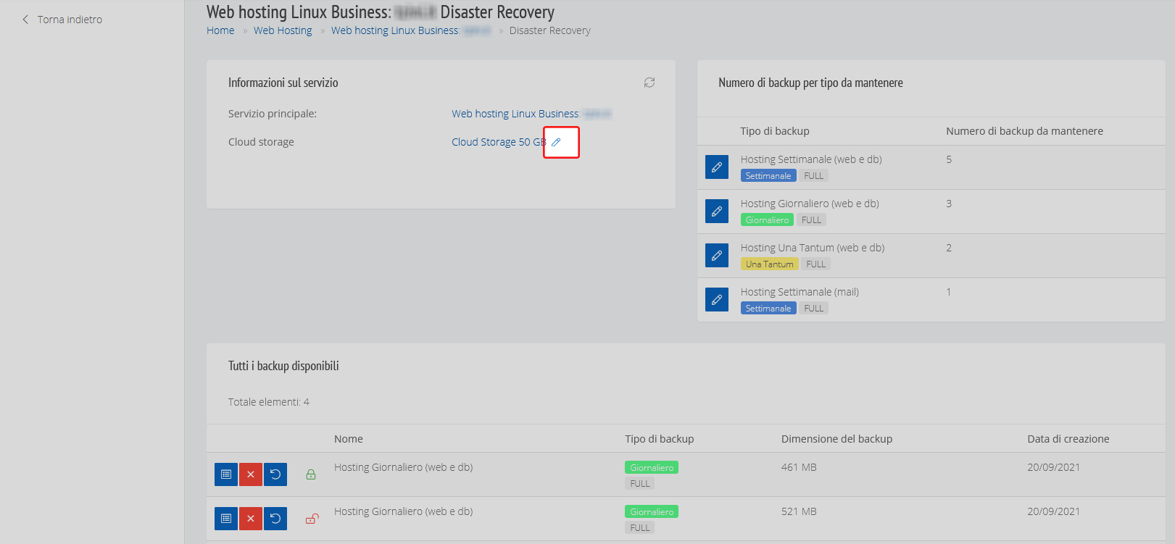Open the Web hosting Linux Business breadcrumb
1175x544 pixels.
[x=411, y=30]
